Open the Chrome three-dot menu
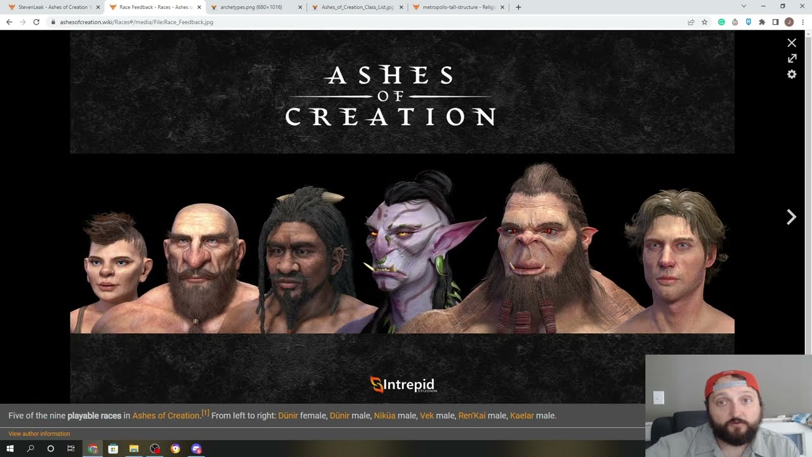812x457 pixels. pos(802,22)
